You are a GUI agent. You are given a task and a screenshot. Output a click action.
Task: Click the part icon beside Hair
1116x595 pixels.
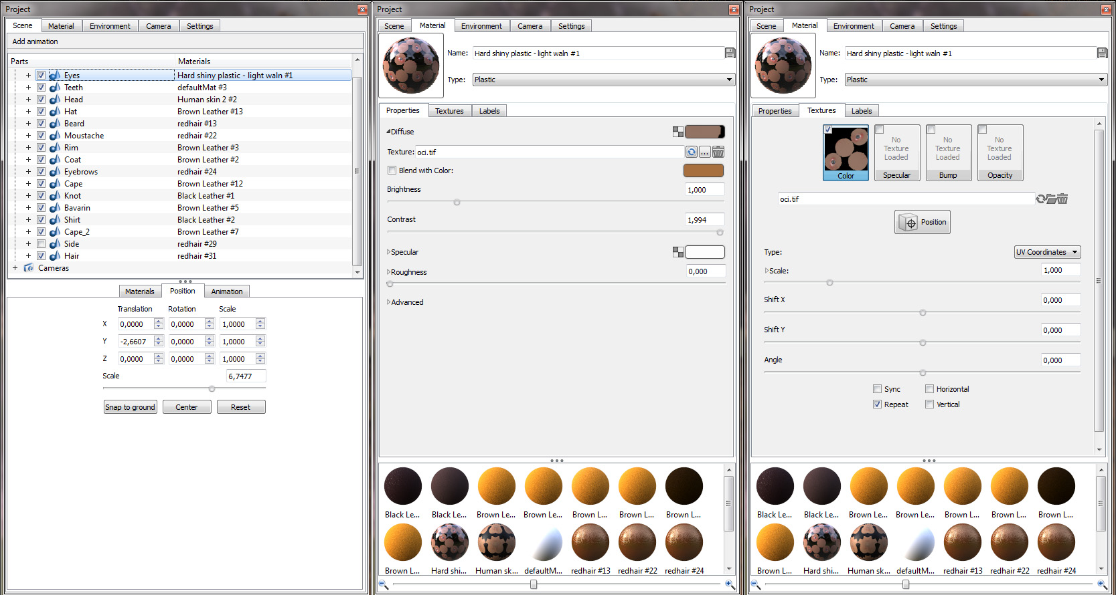pos(55,256)
